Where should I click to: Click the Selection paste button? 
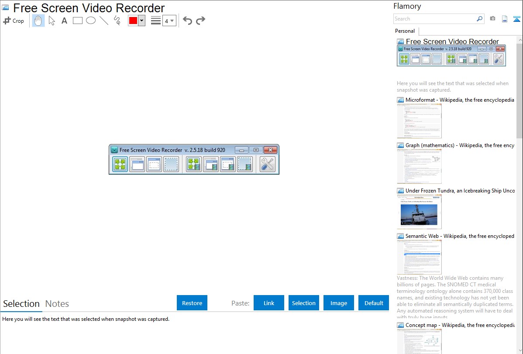303,303
